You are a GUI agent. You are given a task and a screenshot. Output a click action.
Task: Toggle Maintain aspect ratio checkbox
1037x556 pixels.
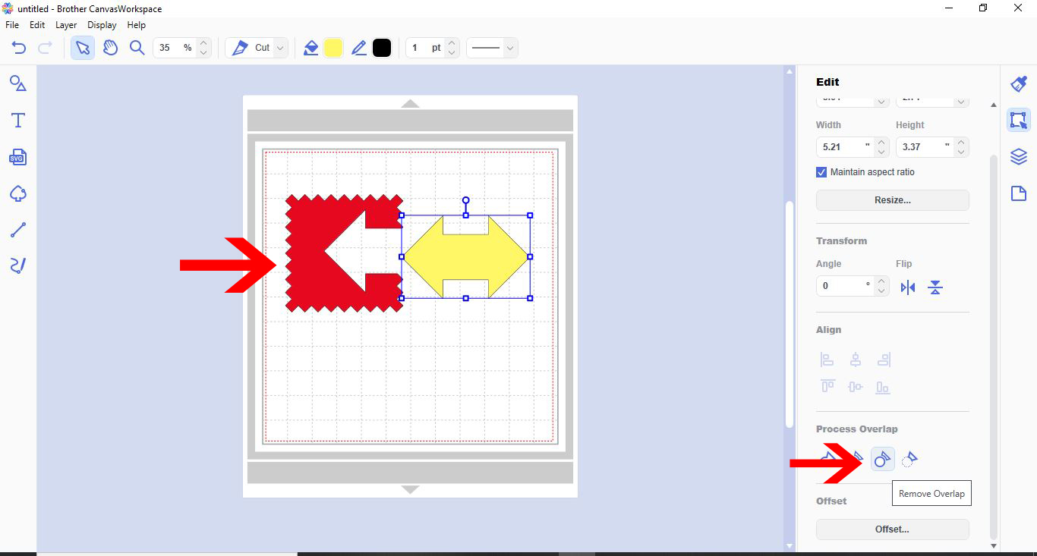(821, 172)
